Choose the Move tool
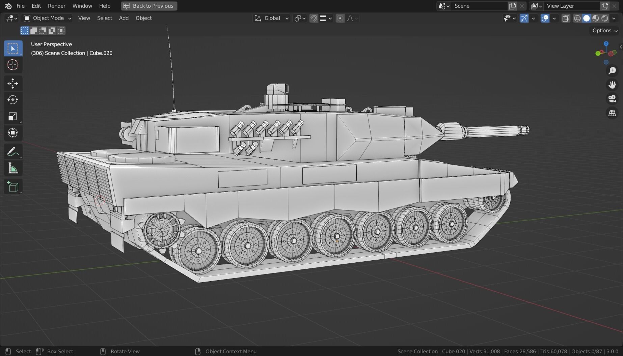623x356 pixels. coord(13,84)
